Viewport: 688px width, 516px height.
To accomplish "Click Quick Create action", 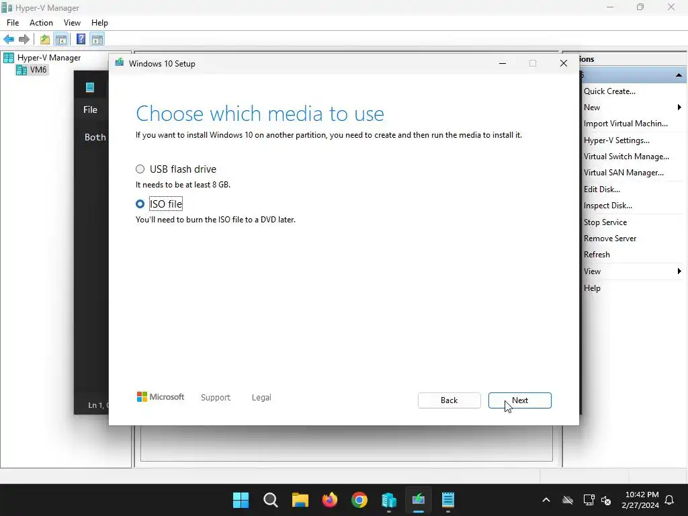I will tap(609, 91).
